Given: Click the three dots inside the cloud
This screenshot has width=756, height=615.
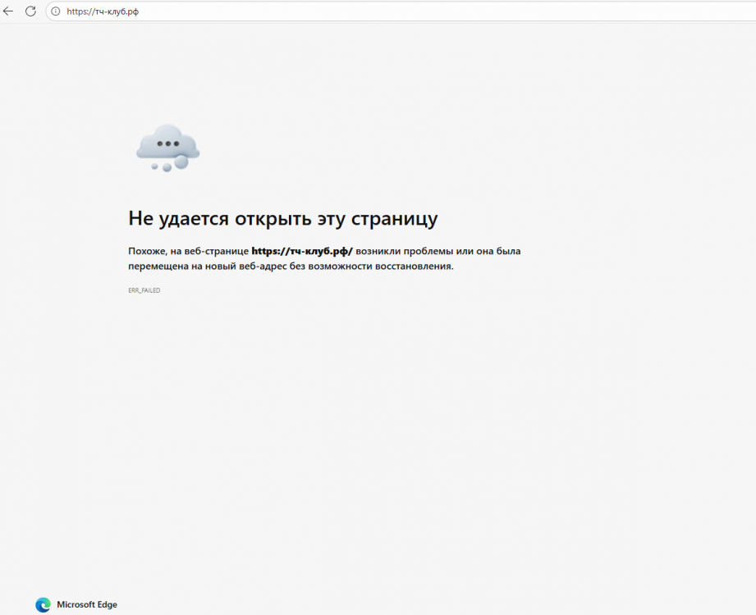Looking at the screenshot, I should point(167,143).
